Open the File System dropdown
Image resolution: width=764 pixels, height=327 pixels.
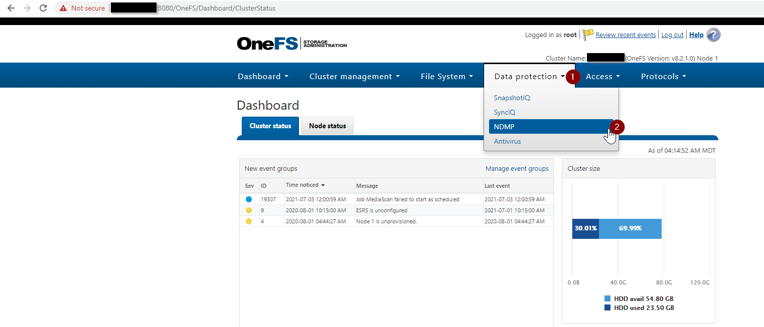click(446, 76)
